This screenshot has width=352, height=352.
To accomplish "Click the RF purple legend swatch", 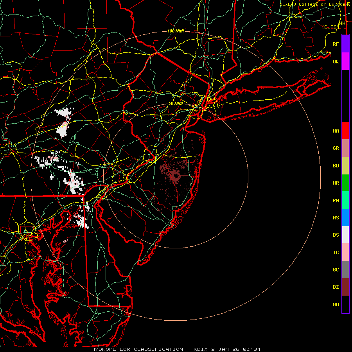I will pos(345,44).
